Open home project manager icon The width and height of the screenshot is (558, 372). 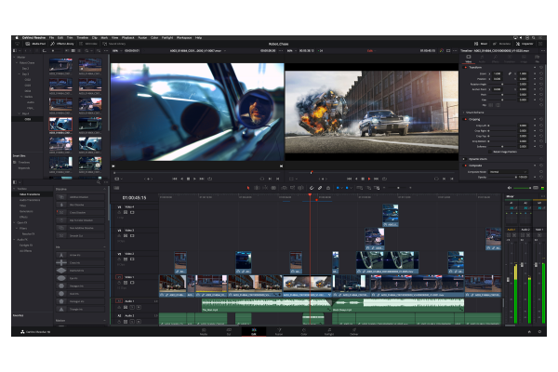click(529, 332)
